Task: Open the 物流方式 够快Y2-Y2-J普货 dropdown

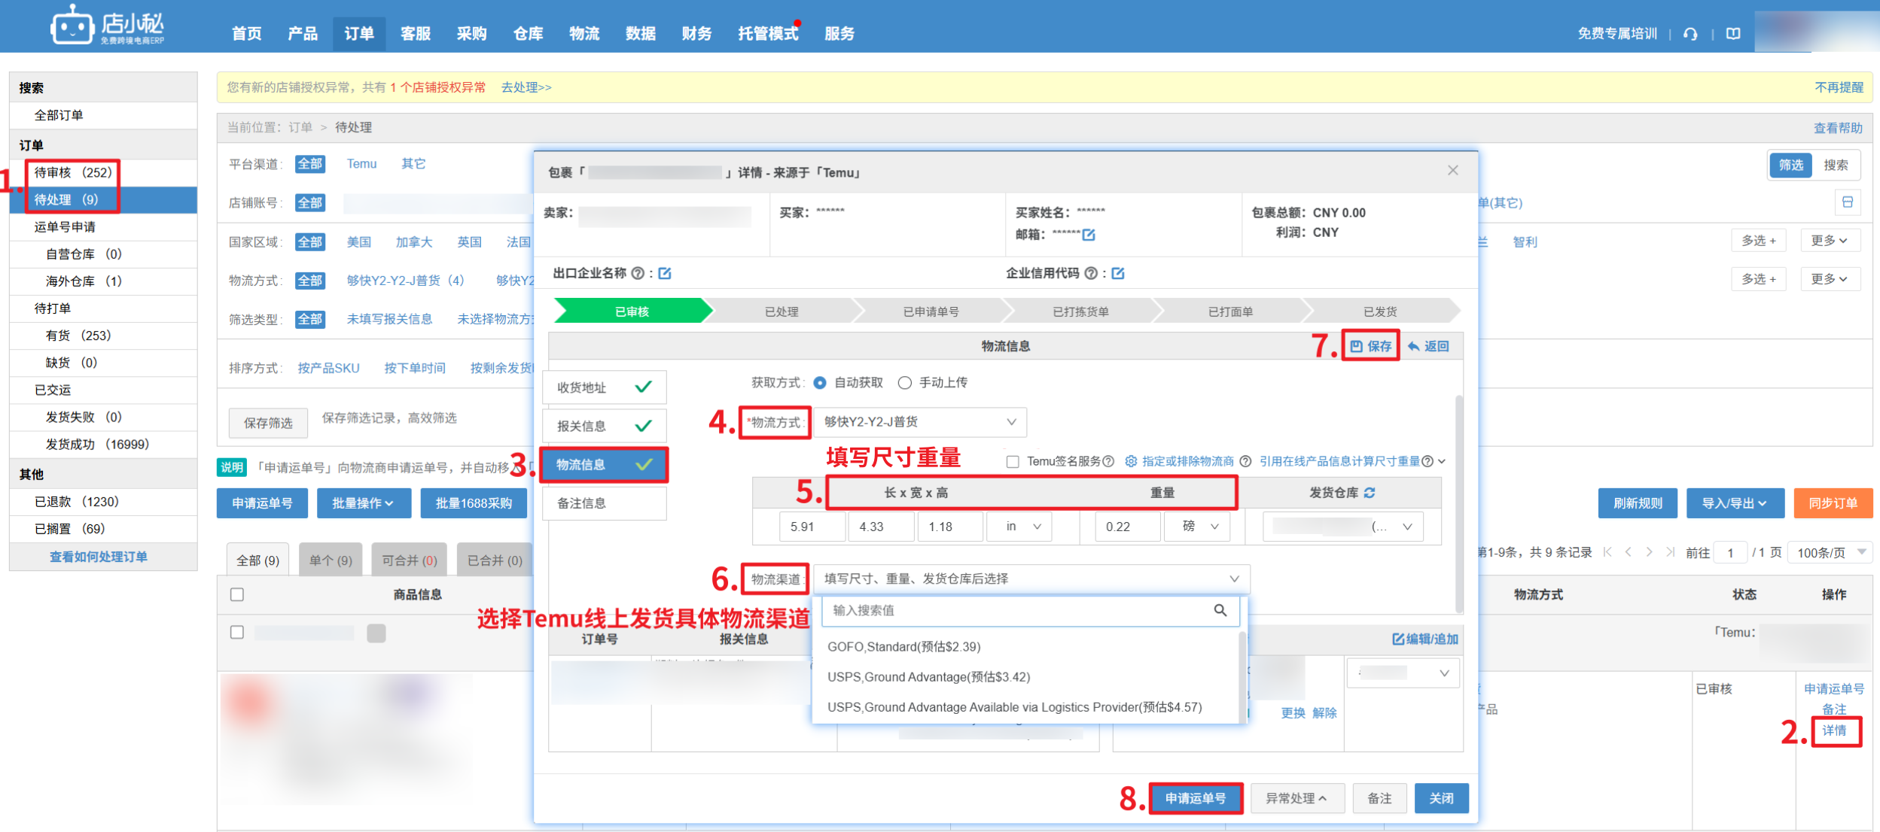Action: click(919, 422)
